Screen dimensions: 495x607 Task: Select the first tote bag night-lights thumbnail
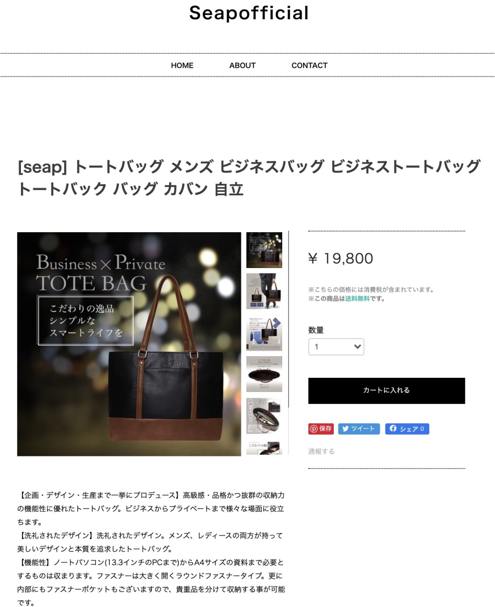[x=264, y=250]
